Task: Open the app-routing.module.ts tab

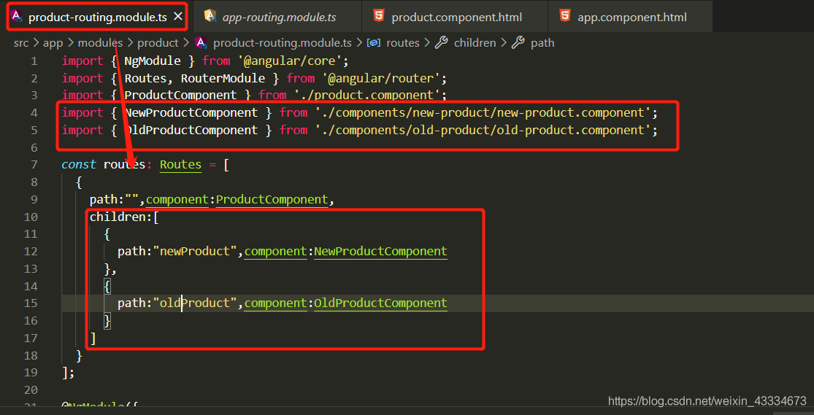Action: [x=279, y=17]
